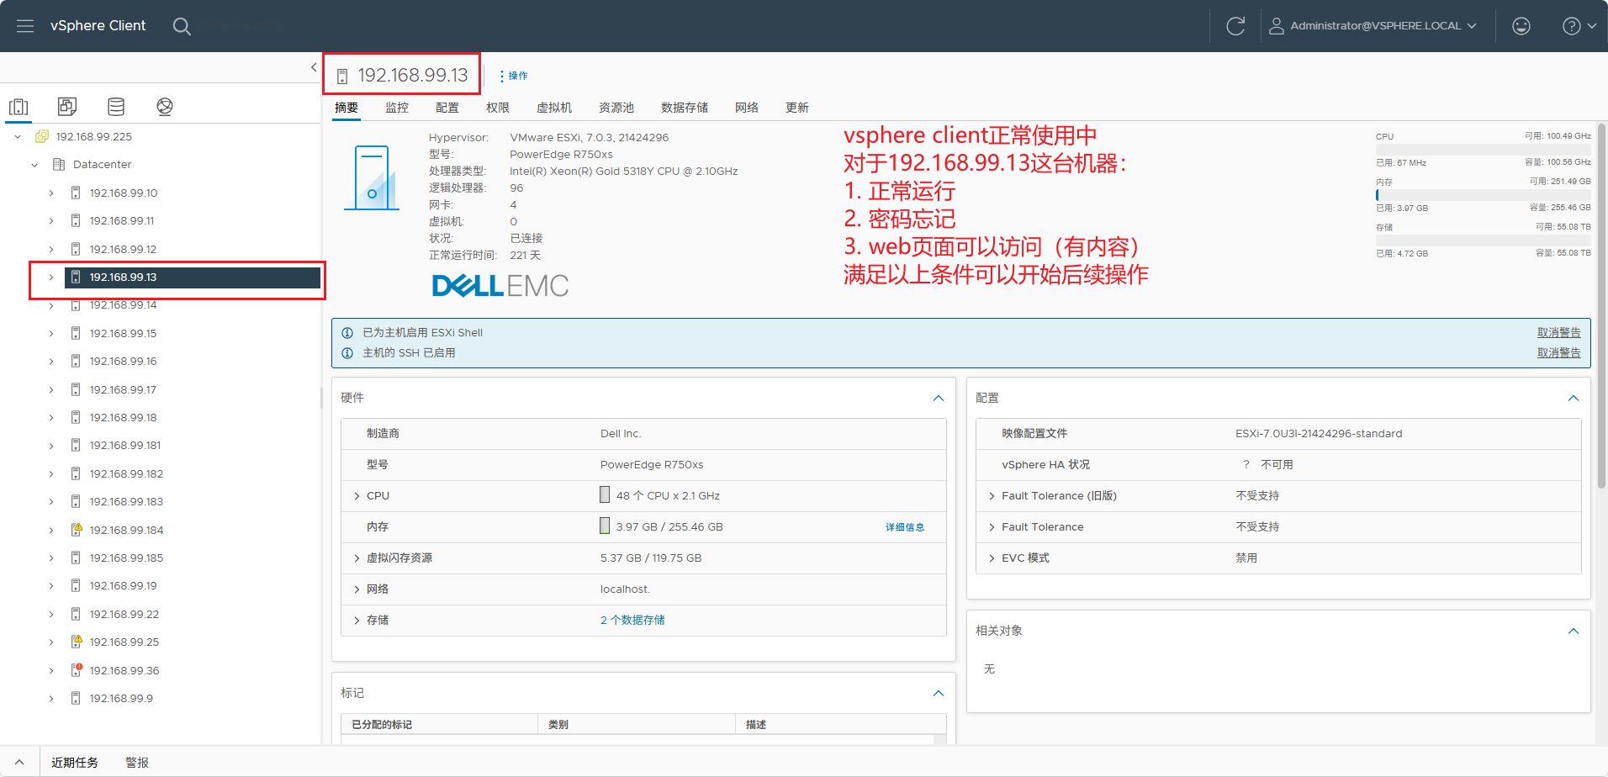
Task: Expand the CPU hardware row
Action: coord(357,496)
